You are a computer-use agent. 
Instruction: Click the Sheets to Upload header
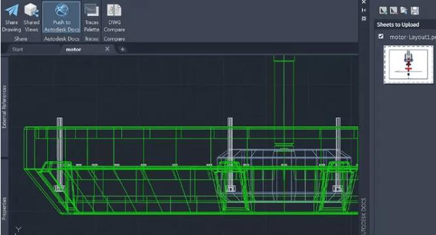tap(398, 25)
